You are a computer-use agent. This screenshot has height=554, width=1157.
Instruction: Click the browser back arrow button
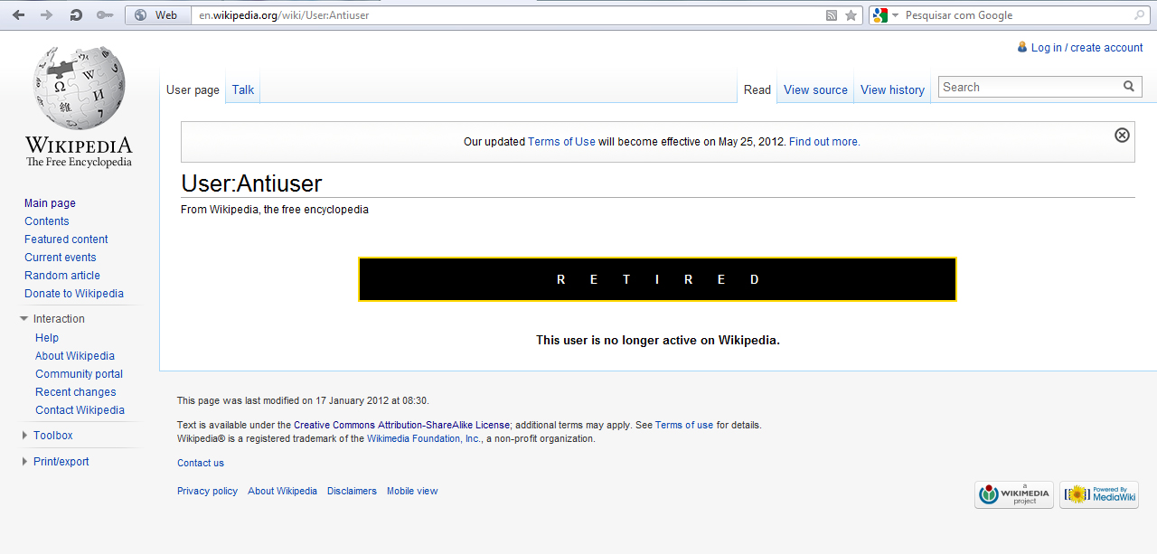[x=18, y=15]
